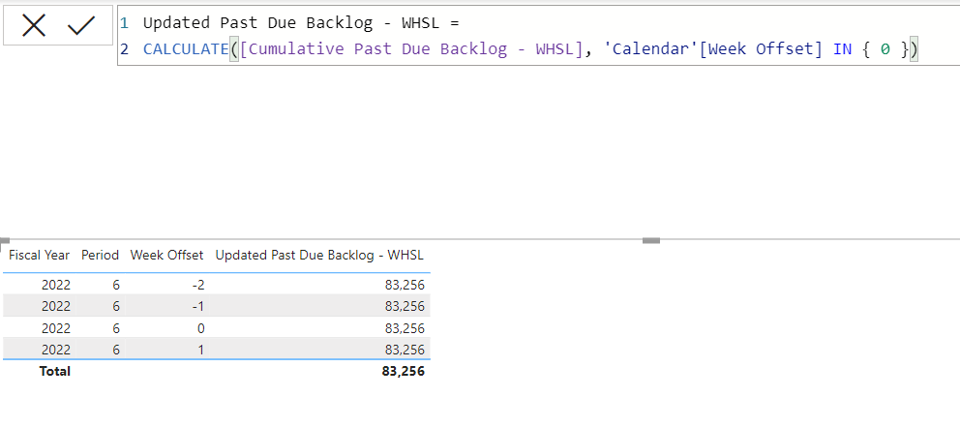This screenshot has width=960, height=428.
Task: Click the top-center resize handle of the table visual
Action: 651,241
